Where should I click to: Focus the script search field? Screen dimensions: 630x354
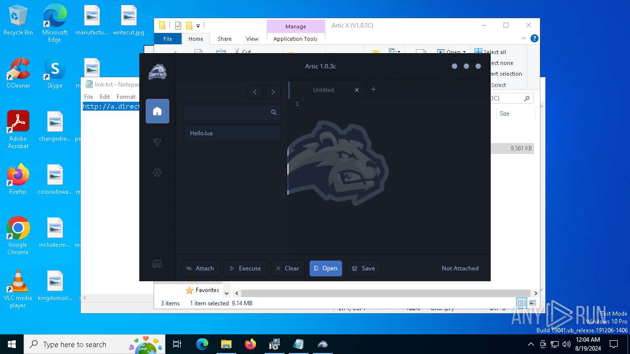pyautogui.click(x=232, y=113)
